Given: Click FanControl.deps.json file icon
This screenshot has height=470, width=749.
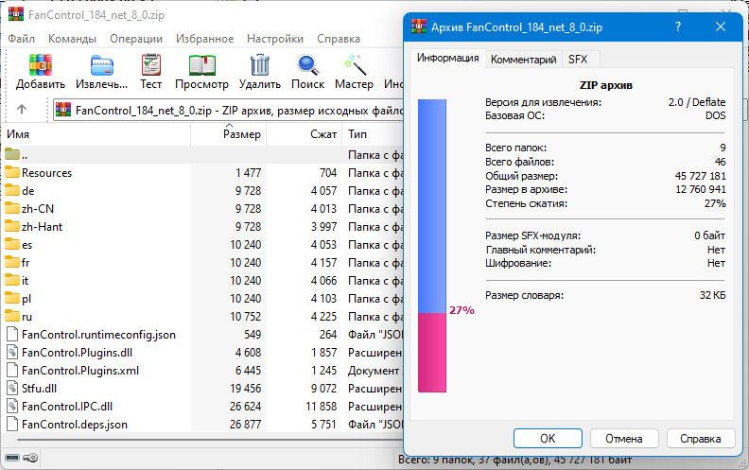Looking at the screenshot, I should [12, 425].
